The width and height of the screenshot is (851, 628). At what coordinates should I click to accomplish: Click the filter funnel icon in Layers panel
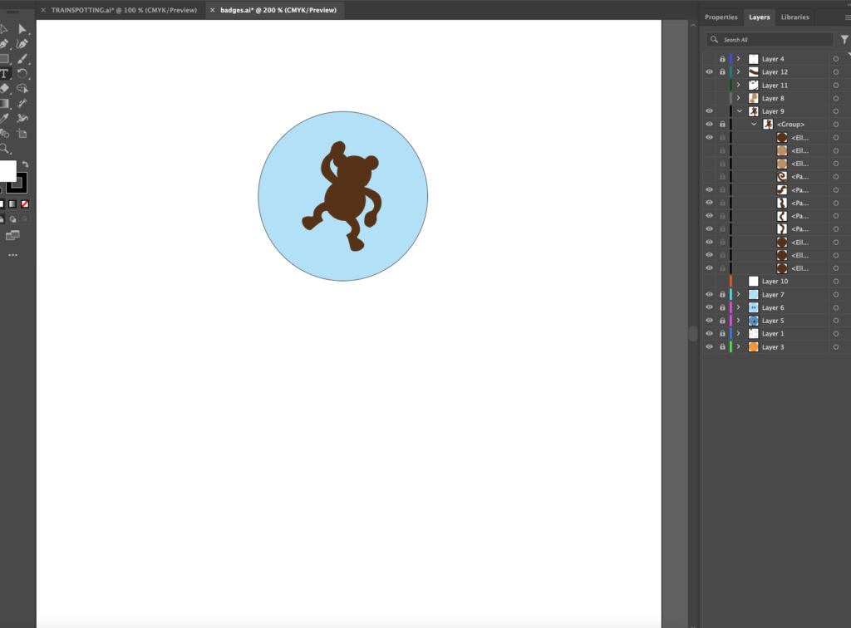(844, 40)
